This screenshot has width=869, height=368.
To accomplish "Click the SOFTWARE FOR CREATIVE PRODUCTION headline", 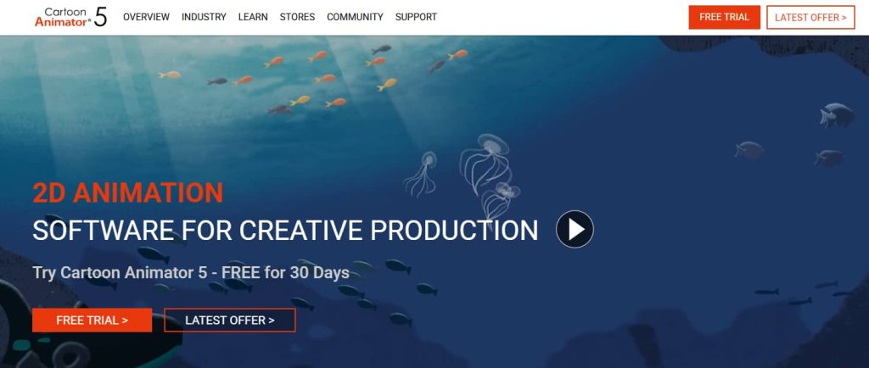I will (285, 230).
